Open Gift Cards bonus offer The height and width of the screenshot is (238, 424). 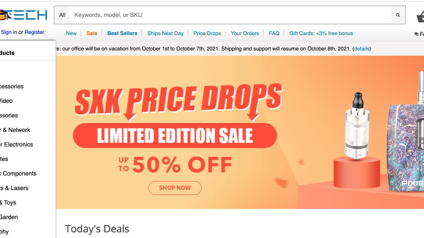[x=321, y=33]
